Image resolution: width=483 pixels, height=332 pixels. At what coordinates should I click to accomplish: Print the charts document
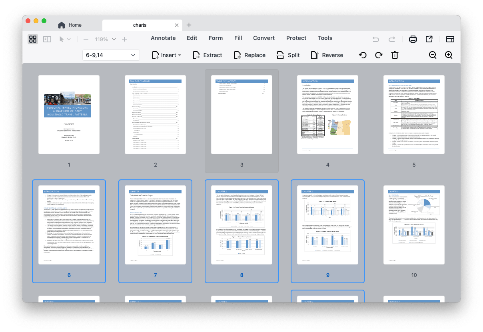tap(413, 39)
